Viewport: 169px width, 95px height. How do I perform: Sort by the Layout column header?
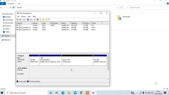(37, 23)
